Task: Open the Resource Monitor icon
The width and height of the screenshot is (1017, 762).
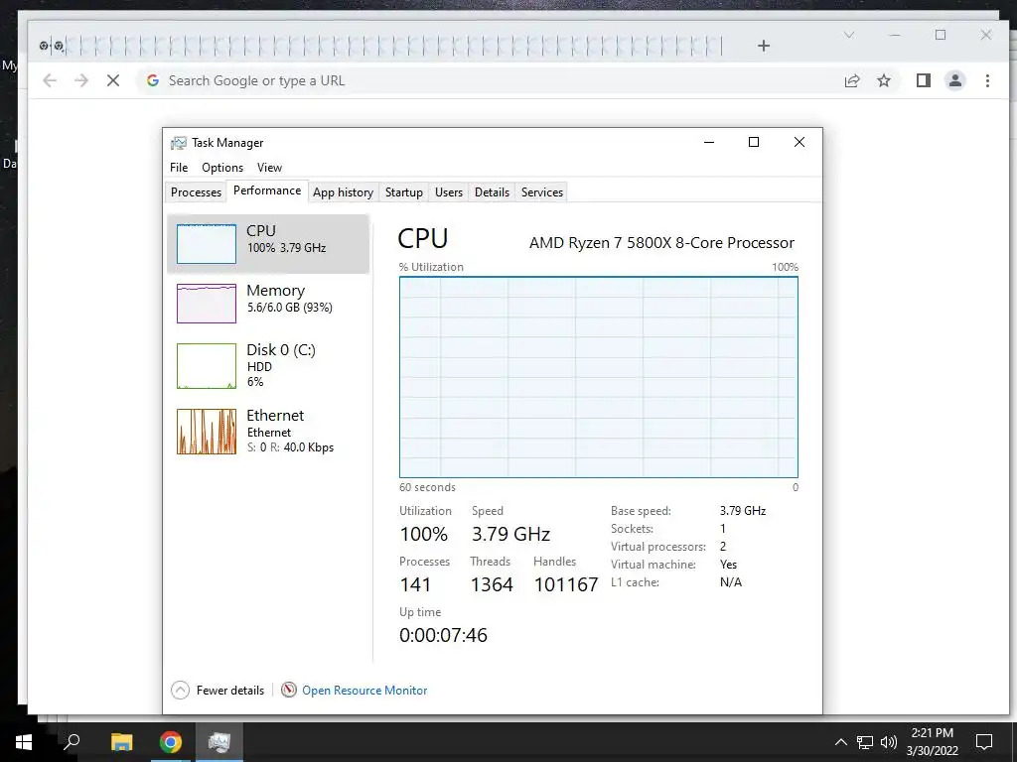Action: point(289,691)
